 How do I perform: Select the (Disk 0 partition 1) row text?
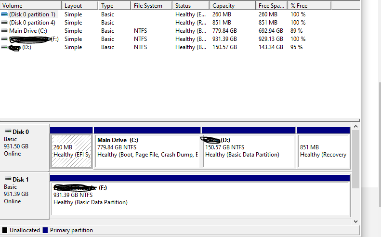(x=32, y=14)
